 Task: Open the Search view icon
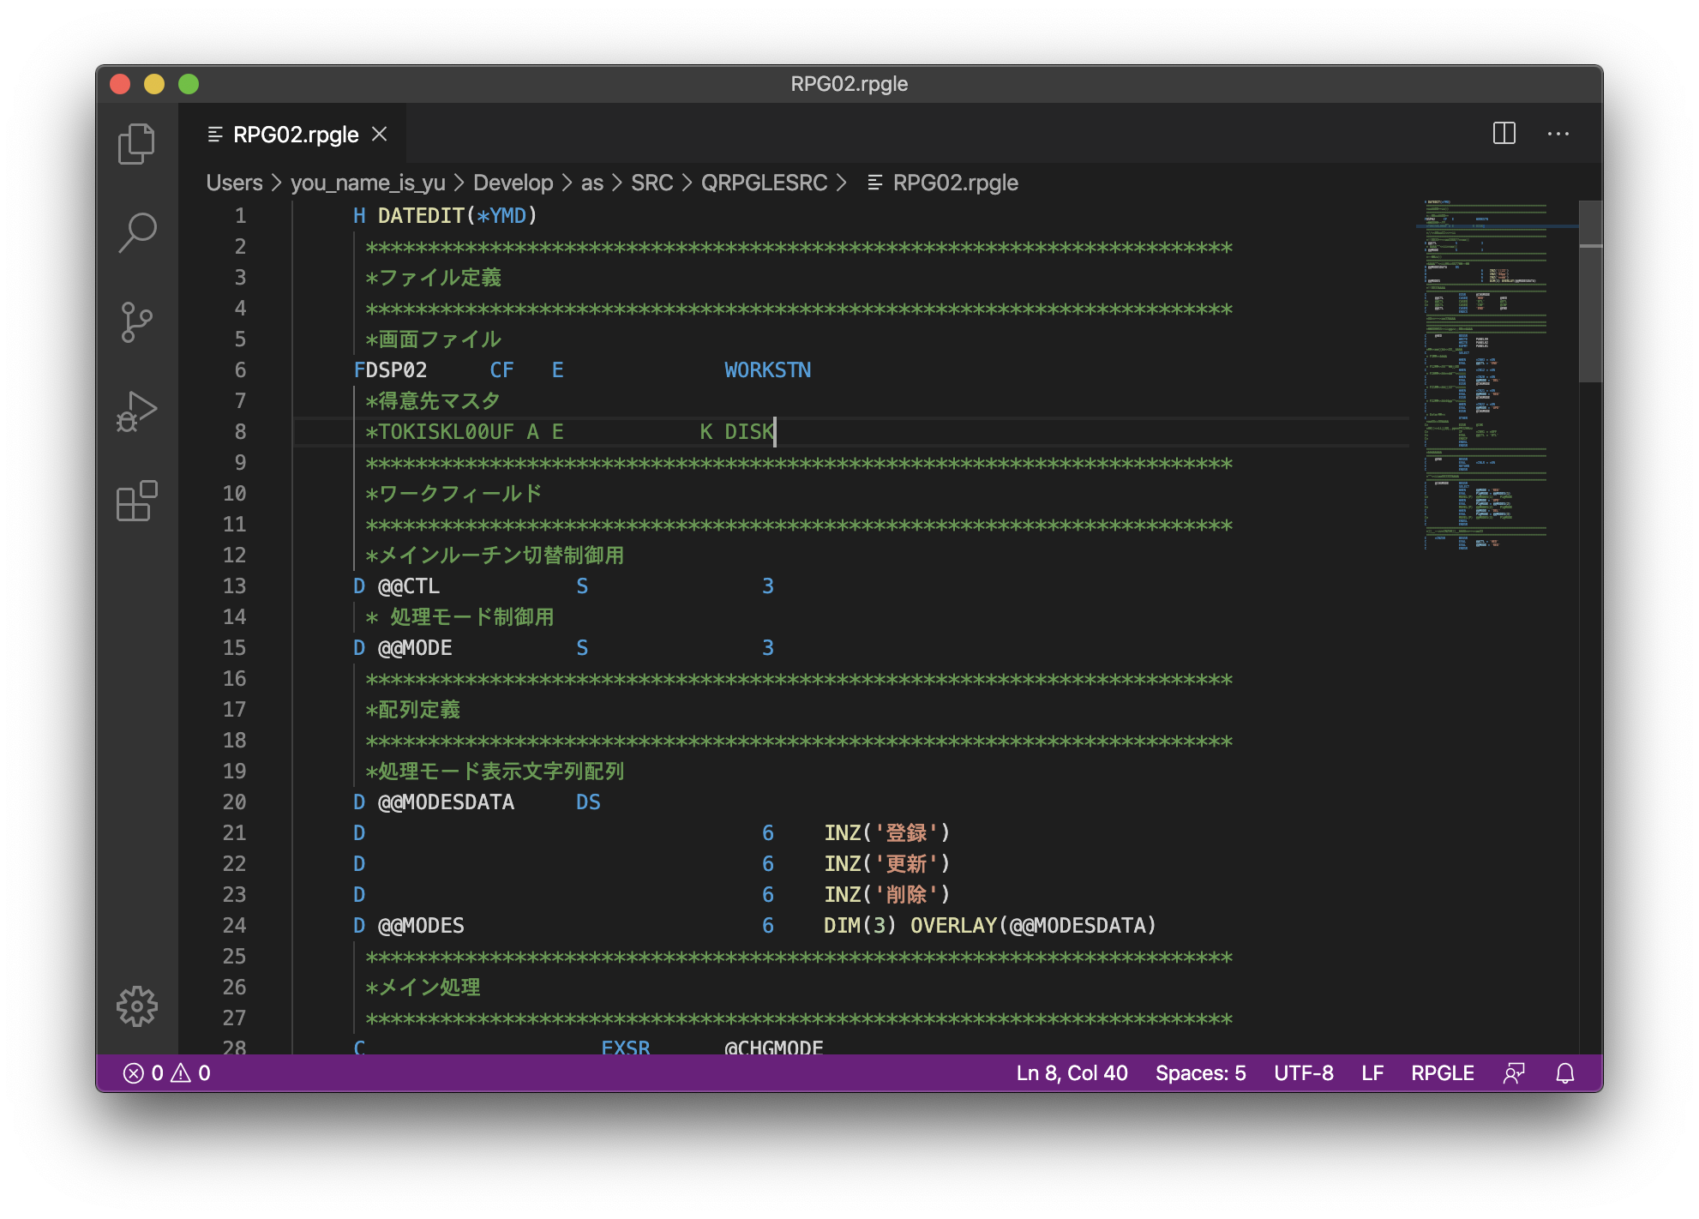pyautogui.click(x=137, y=233)
